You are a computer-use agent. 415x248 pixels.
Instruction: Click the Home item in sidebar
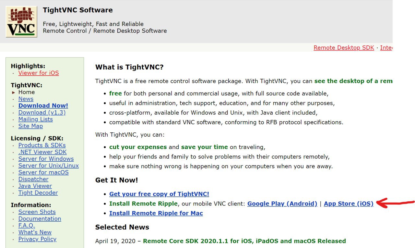tap(26, 92)
